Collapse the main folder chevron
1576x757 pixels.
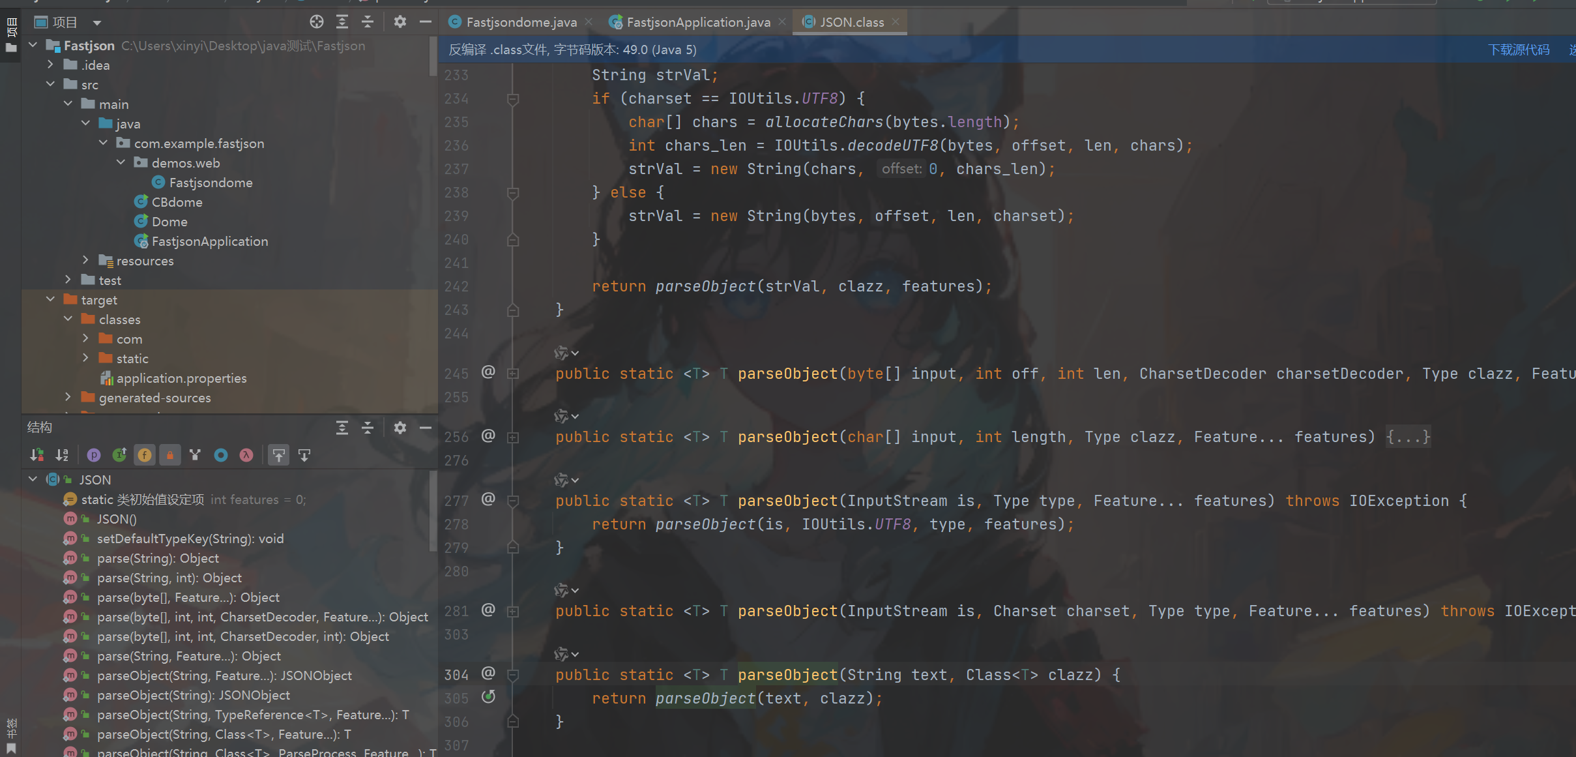coord(68,104)
